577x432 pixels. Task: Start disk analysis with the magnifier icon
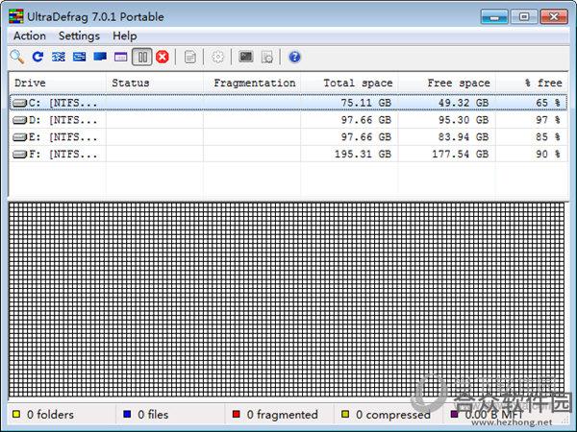(x=17, y=57)
